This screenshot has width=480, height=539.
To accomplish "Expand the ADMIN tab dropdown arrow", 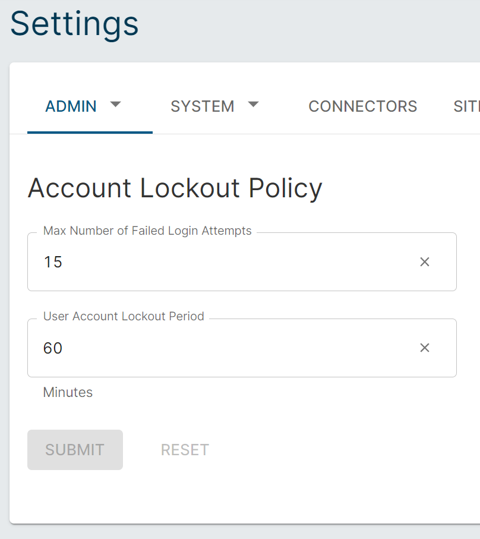I will [116, 105].
